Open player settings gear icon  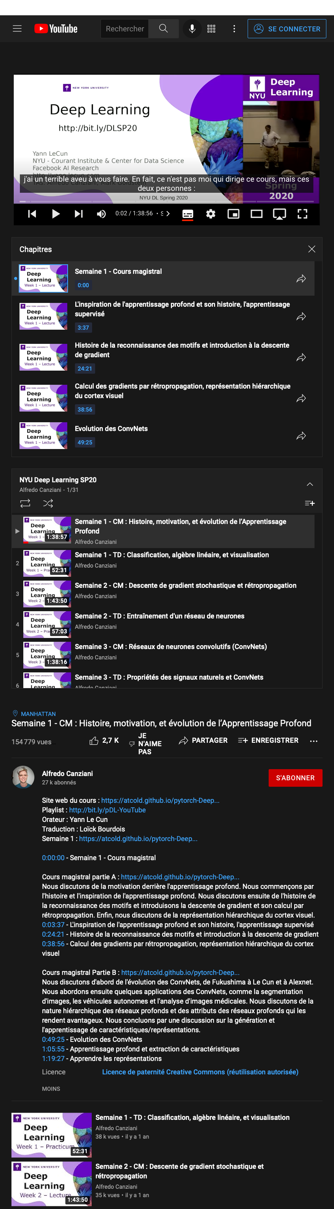pos(211,214)
